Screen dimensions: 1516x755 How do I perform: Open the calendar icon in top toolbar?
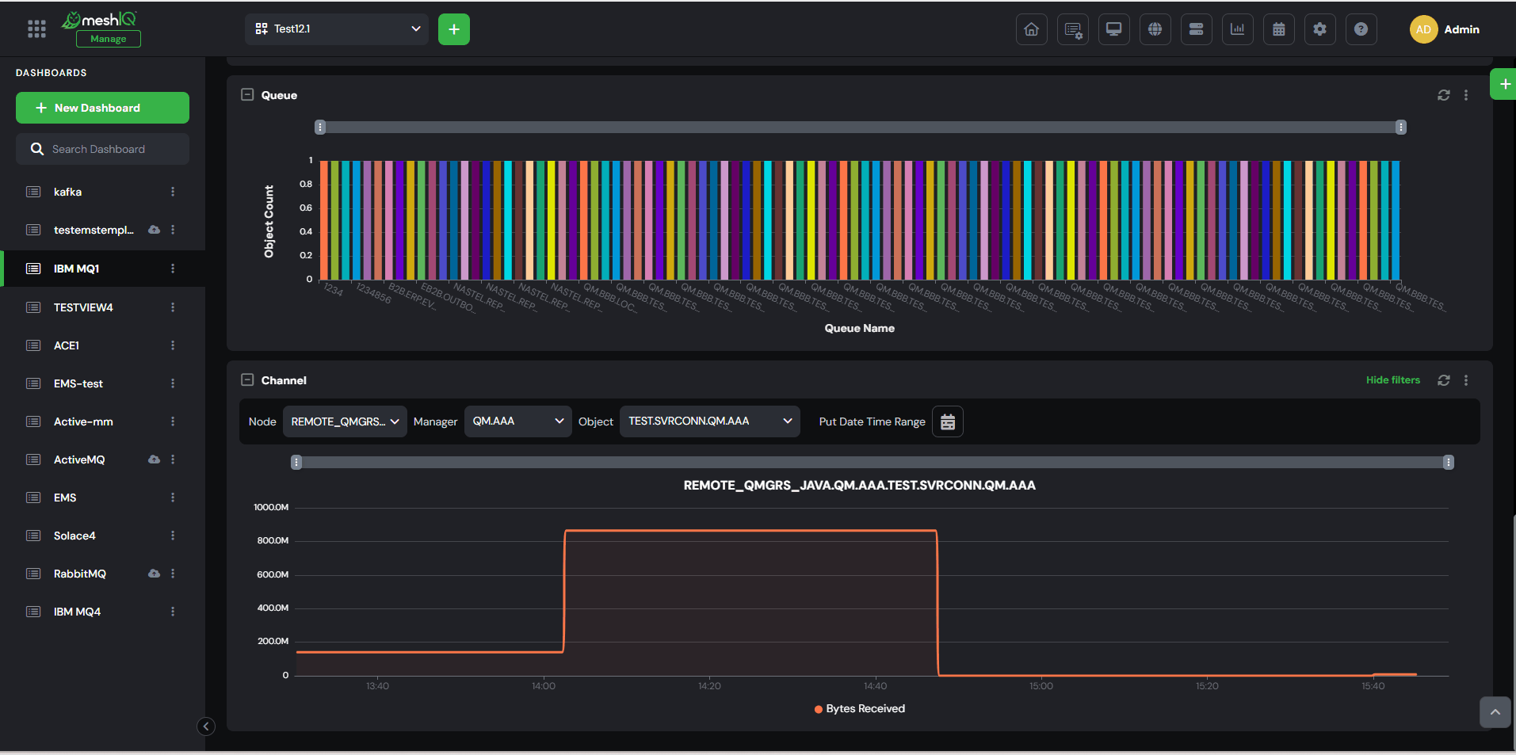point(1278,29)
